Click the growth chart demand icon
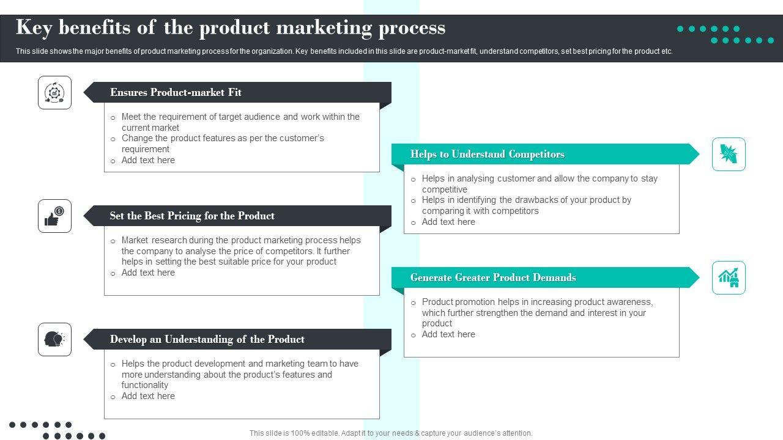 coord(729,278)
